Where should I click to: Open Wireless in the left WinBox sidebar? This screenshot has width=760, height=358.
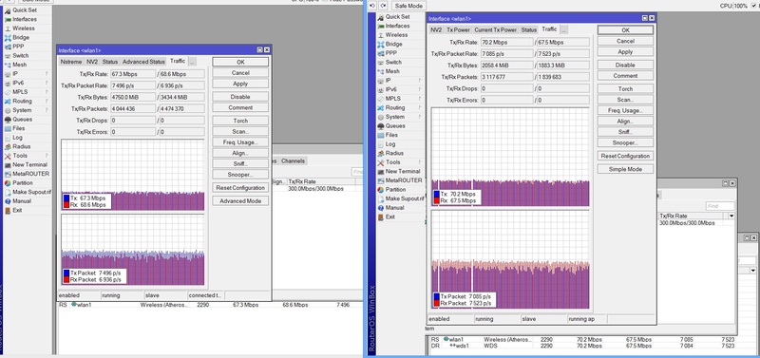(24, 28)
